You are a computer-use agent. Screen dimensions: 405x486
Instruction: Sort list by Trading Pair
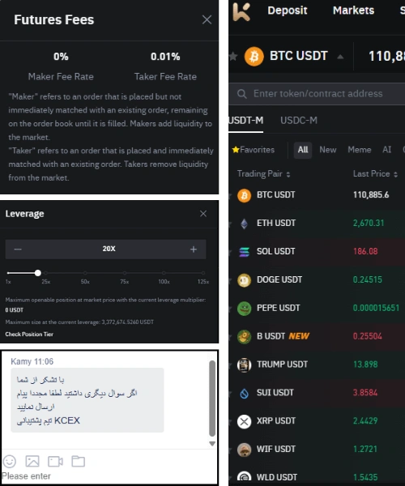click(x=264, y=174)
